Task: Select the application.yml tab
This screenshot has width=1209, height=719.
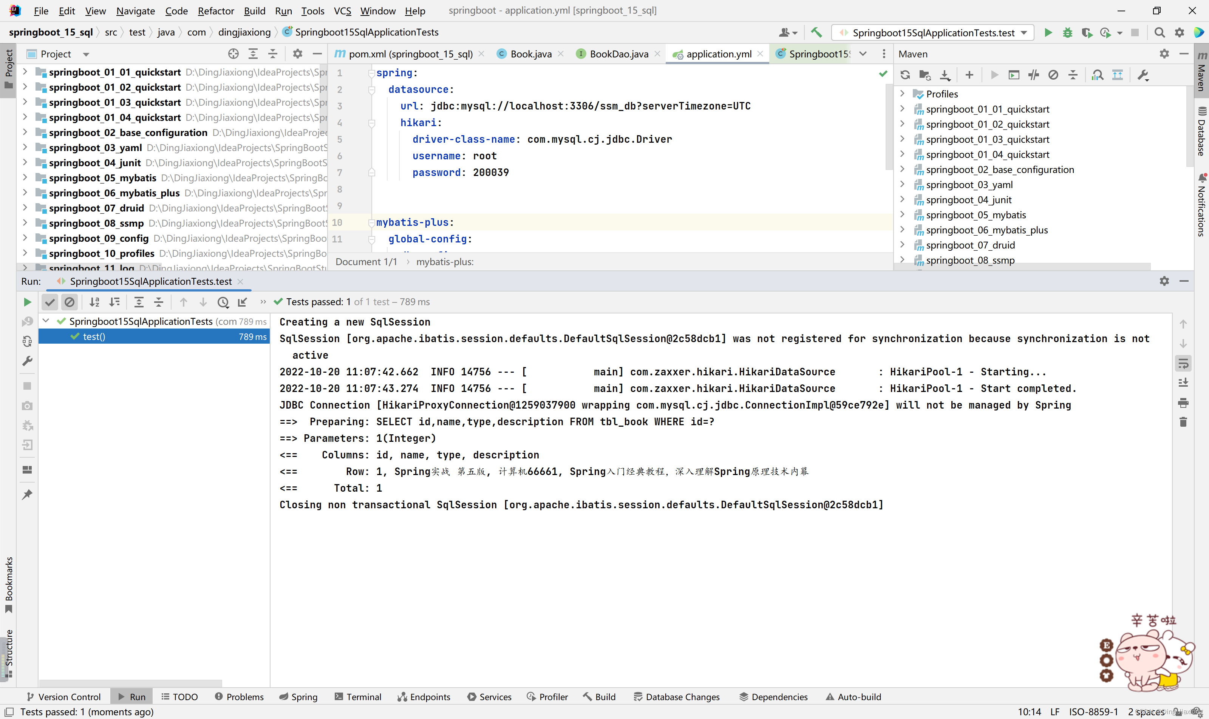Action: (717, 53)
